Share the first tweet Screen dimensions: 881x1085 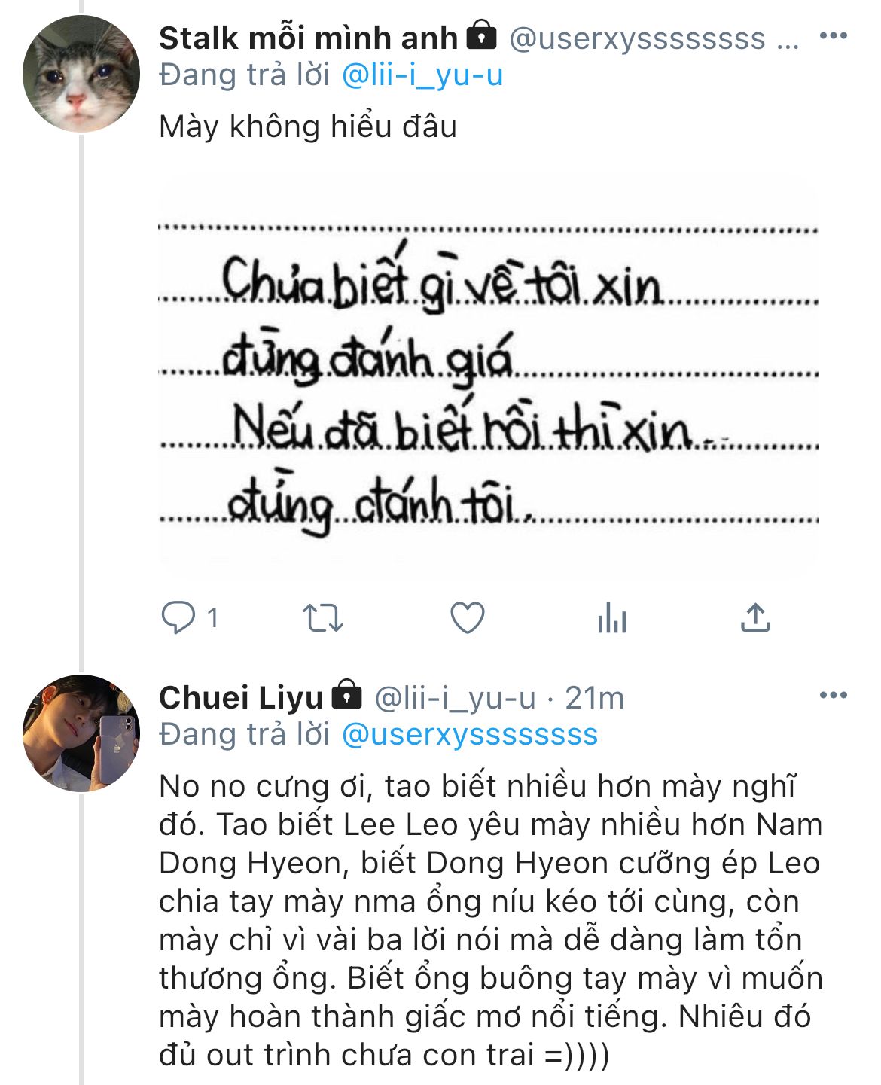click(x=755, y=618)
